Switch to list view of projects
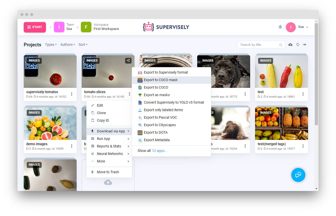The image size is (336, 216). coord(305,44)
